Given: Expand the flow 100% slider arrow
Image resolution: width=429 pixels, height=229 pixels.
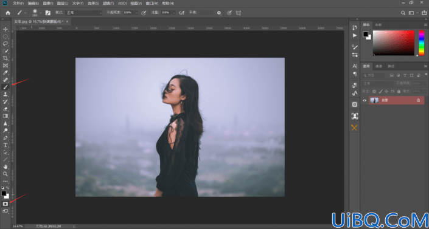Looking at the screenshot, I should coord(174,13).
